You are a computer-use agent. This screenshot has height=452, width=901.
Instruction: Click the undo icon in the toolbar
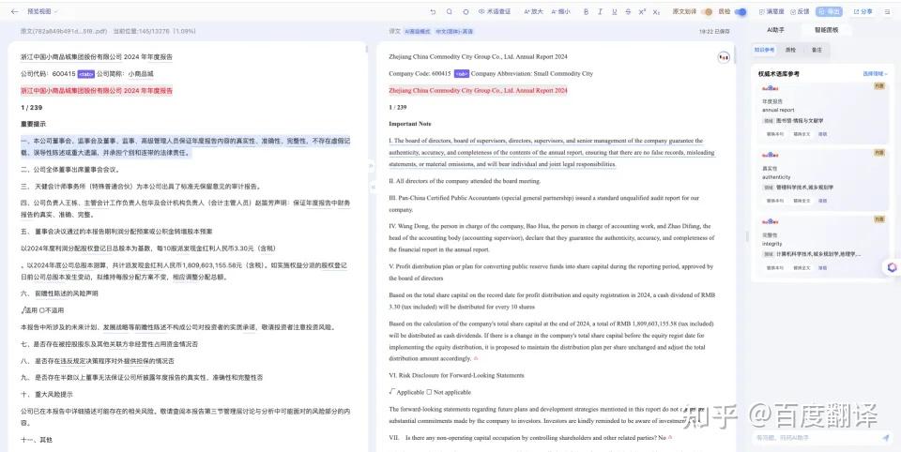point(433,11)
